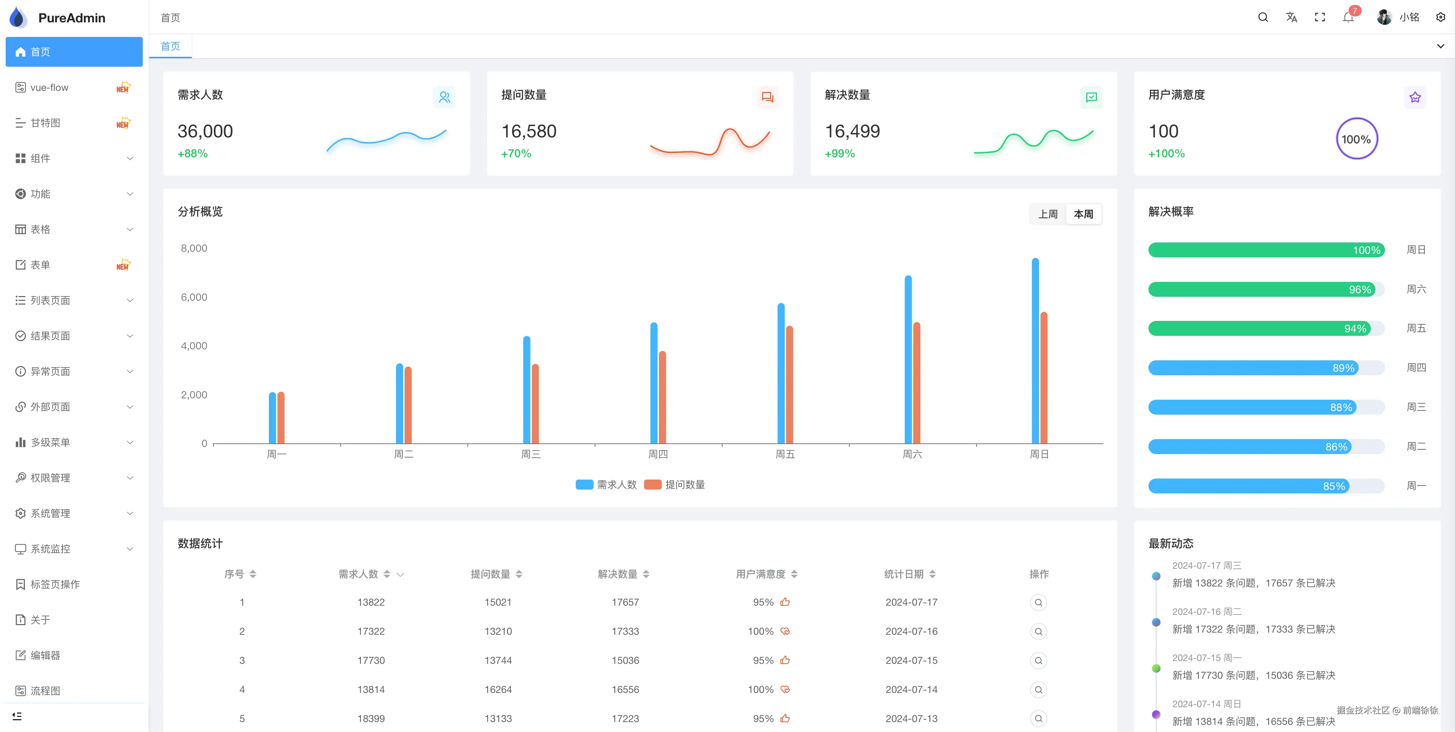Open the language translation switcher icon
Viewport: 1455px width, 732px height.
(x=1291, y=17)
